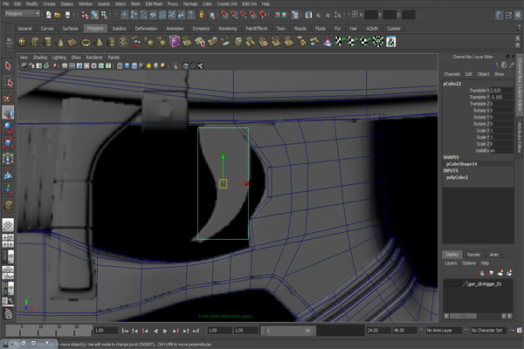Switch to the Animation shelf tab
This screenshot has height=349, width=524.
coord(175,29)
